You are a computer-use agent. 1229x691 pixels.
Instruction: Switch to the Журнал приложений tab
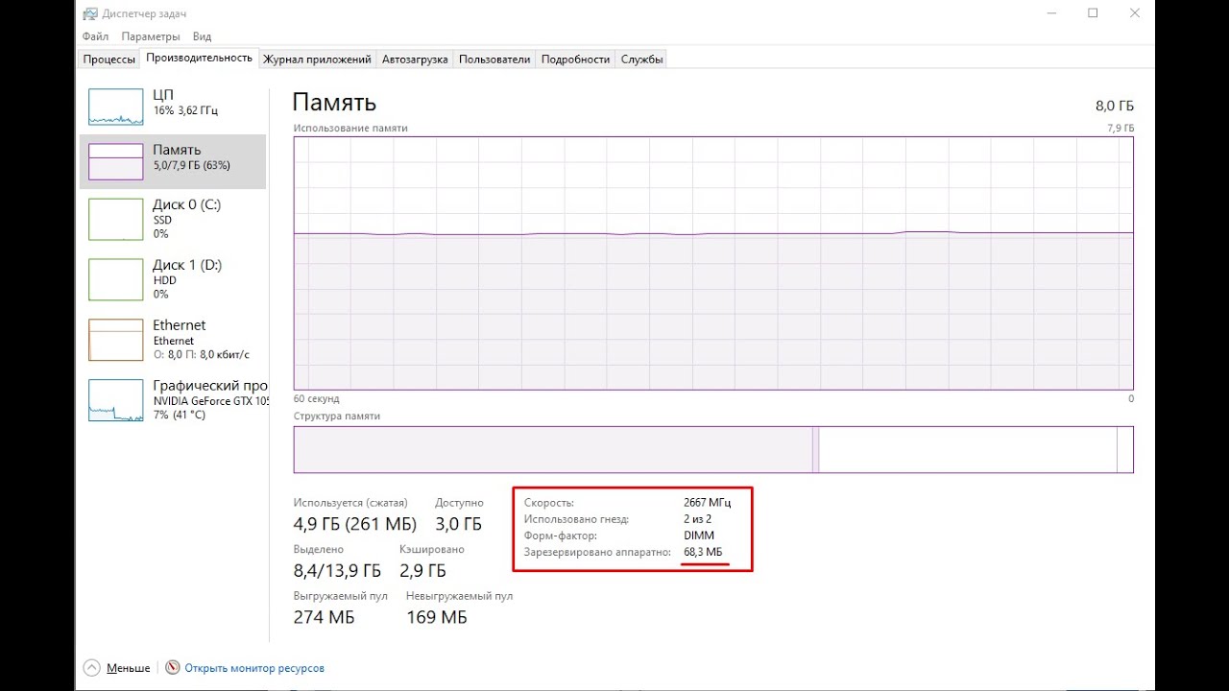pos(317,60)
